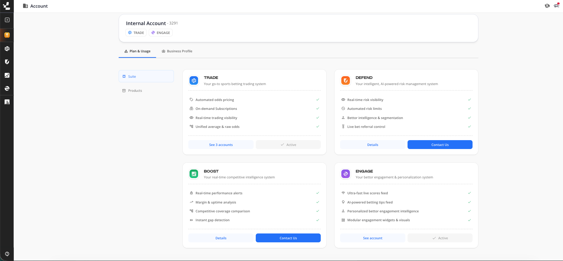Click the bell icon beside Real-time performance alerts
Viewport: 563px width, 261px height.
[x=191, y=193]
